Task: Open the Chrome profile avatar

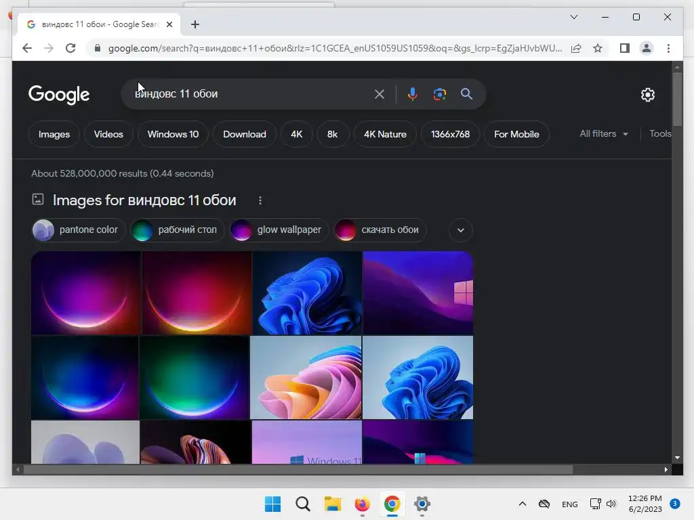Action: (646, 48)
